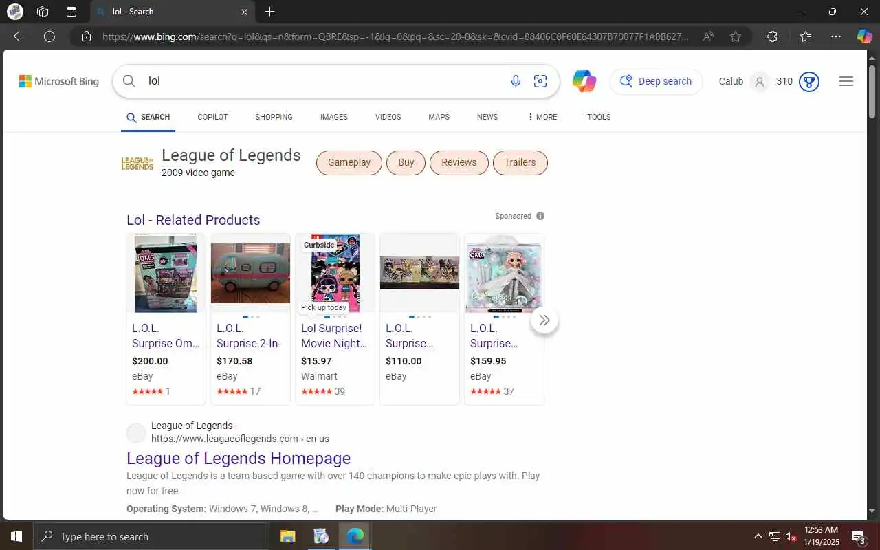880x550 pixels.
Task: Click the leagueoflegends.com URL text
Action: [x=241, y=439]
